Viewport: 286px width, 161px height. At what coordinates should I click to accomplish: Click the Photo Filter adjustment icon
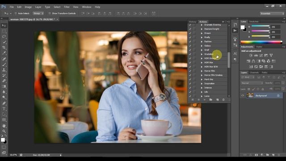coord(269,61)
